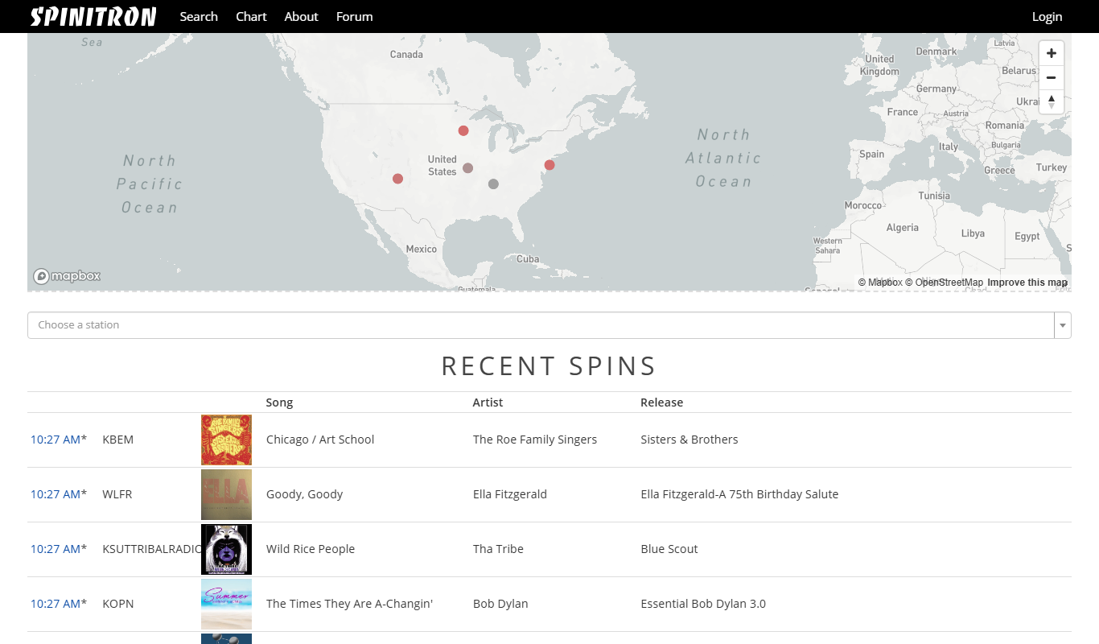This screenshot has height=644, width=1099.
Task: Click the Essential Bob Dylan album cover
Action: click(x=226, y=604)
